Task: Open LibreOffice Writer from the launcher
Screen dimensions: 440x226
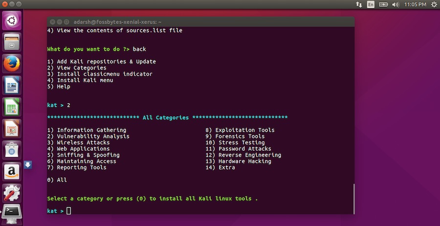Action: coord(11,85)
